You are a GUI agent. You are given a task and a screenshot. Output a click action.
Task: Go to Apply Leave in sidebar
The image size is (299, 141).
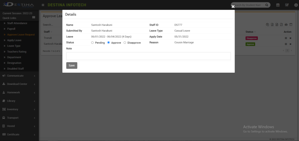tap(14, 40)
